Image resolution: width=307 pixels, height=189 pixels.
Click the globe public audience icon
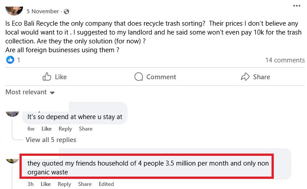tap(66, 11)
